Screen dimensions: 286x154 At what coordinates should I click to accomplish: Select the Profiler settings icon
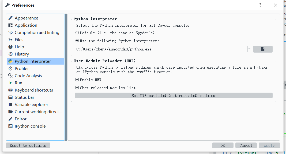[x=11, y=68]
